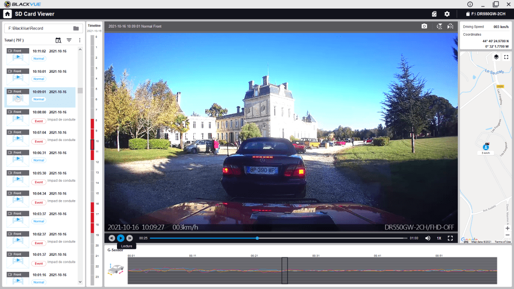Toggle fullscreen video playback
This screenshot has height=289, width=514.
pos(450,238)
